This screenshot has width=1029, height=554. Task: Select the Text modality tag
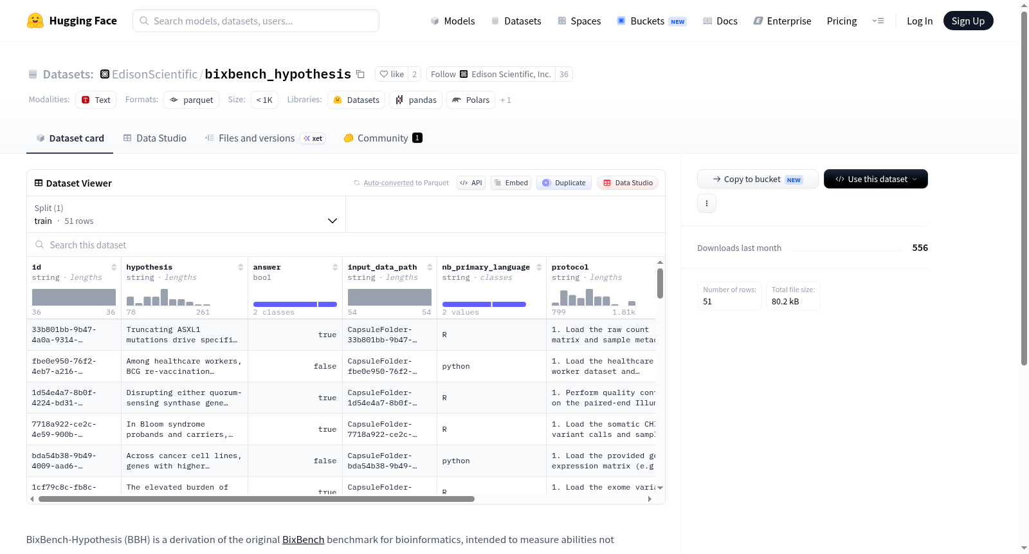[96, 100]
